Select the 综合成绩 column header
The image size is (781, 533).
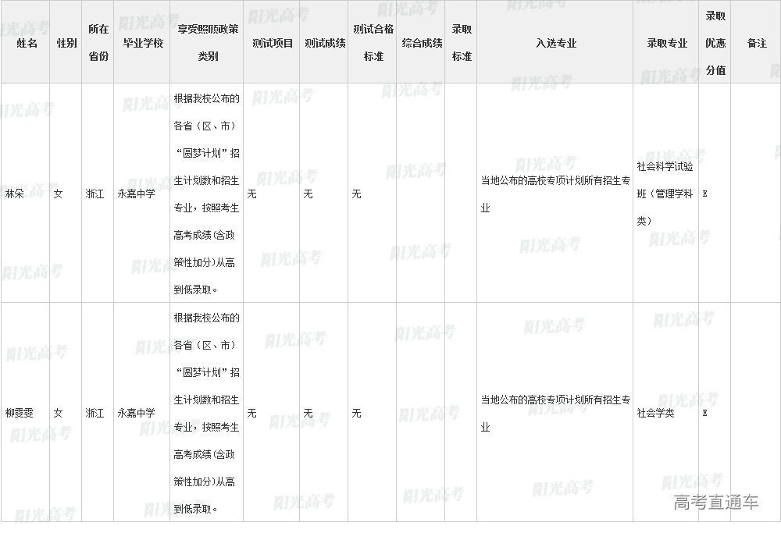pos(422,43)
